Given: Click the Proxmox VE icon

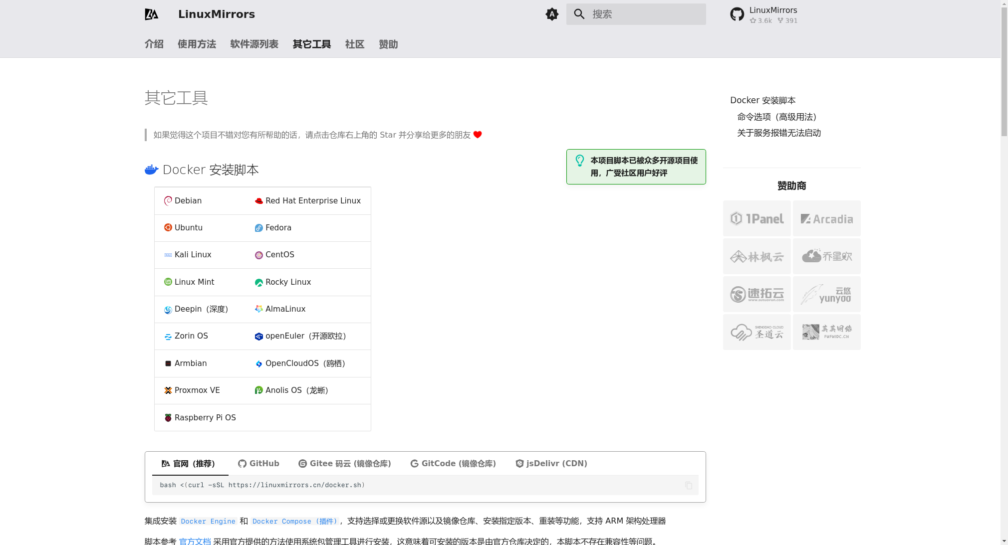Looking at the screenshot, I should click(168, 390).
